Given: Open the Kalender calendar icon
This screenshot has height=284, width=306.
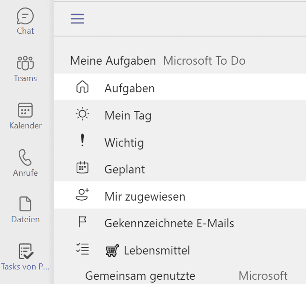Looking at the screenshot, I should point(25,116).
